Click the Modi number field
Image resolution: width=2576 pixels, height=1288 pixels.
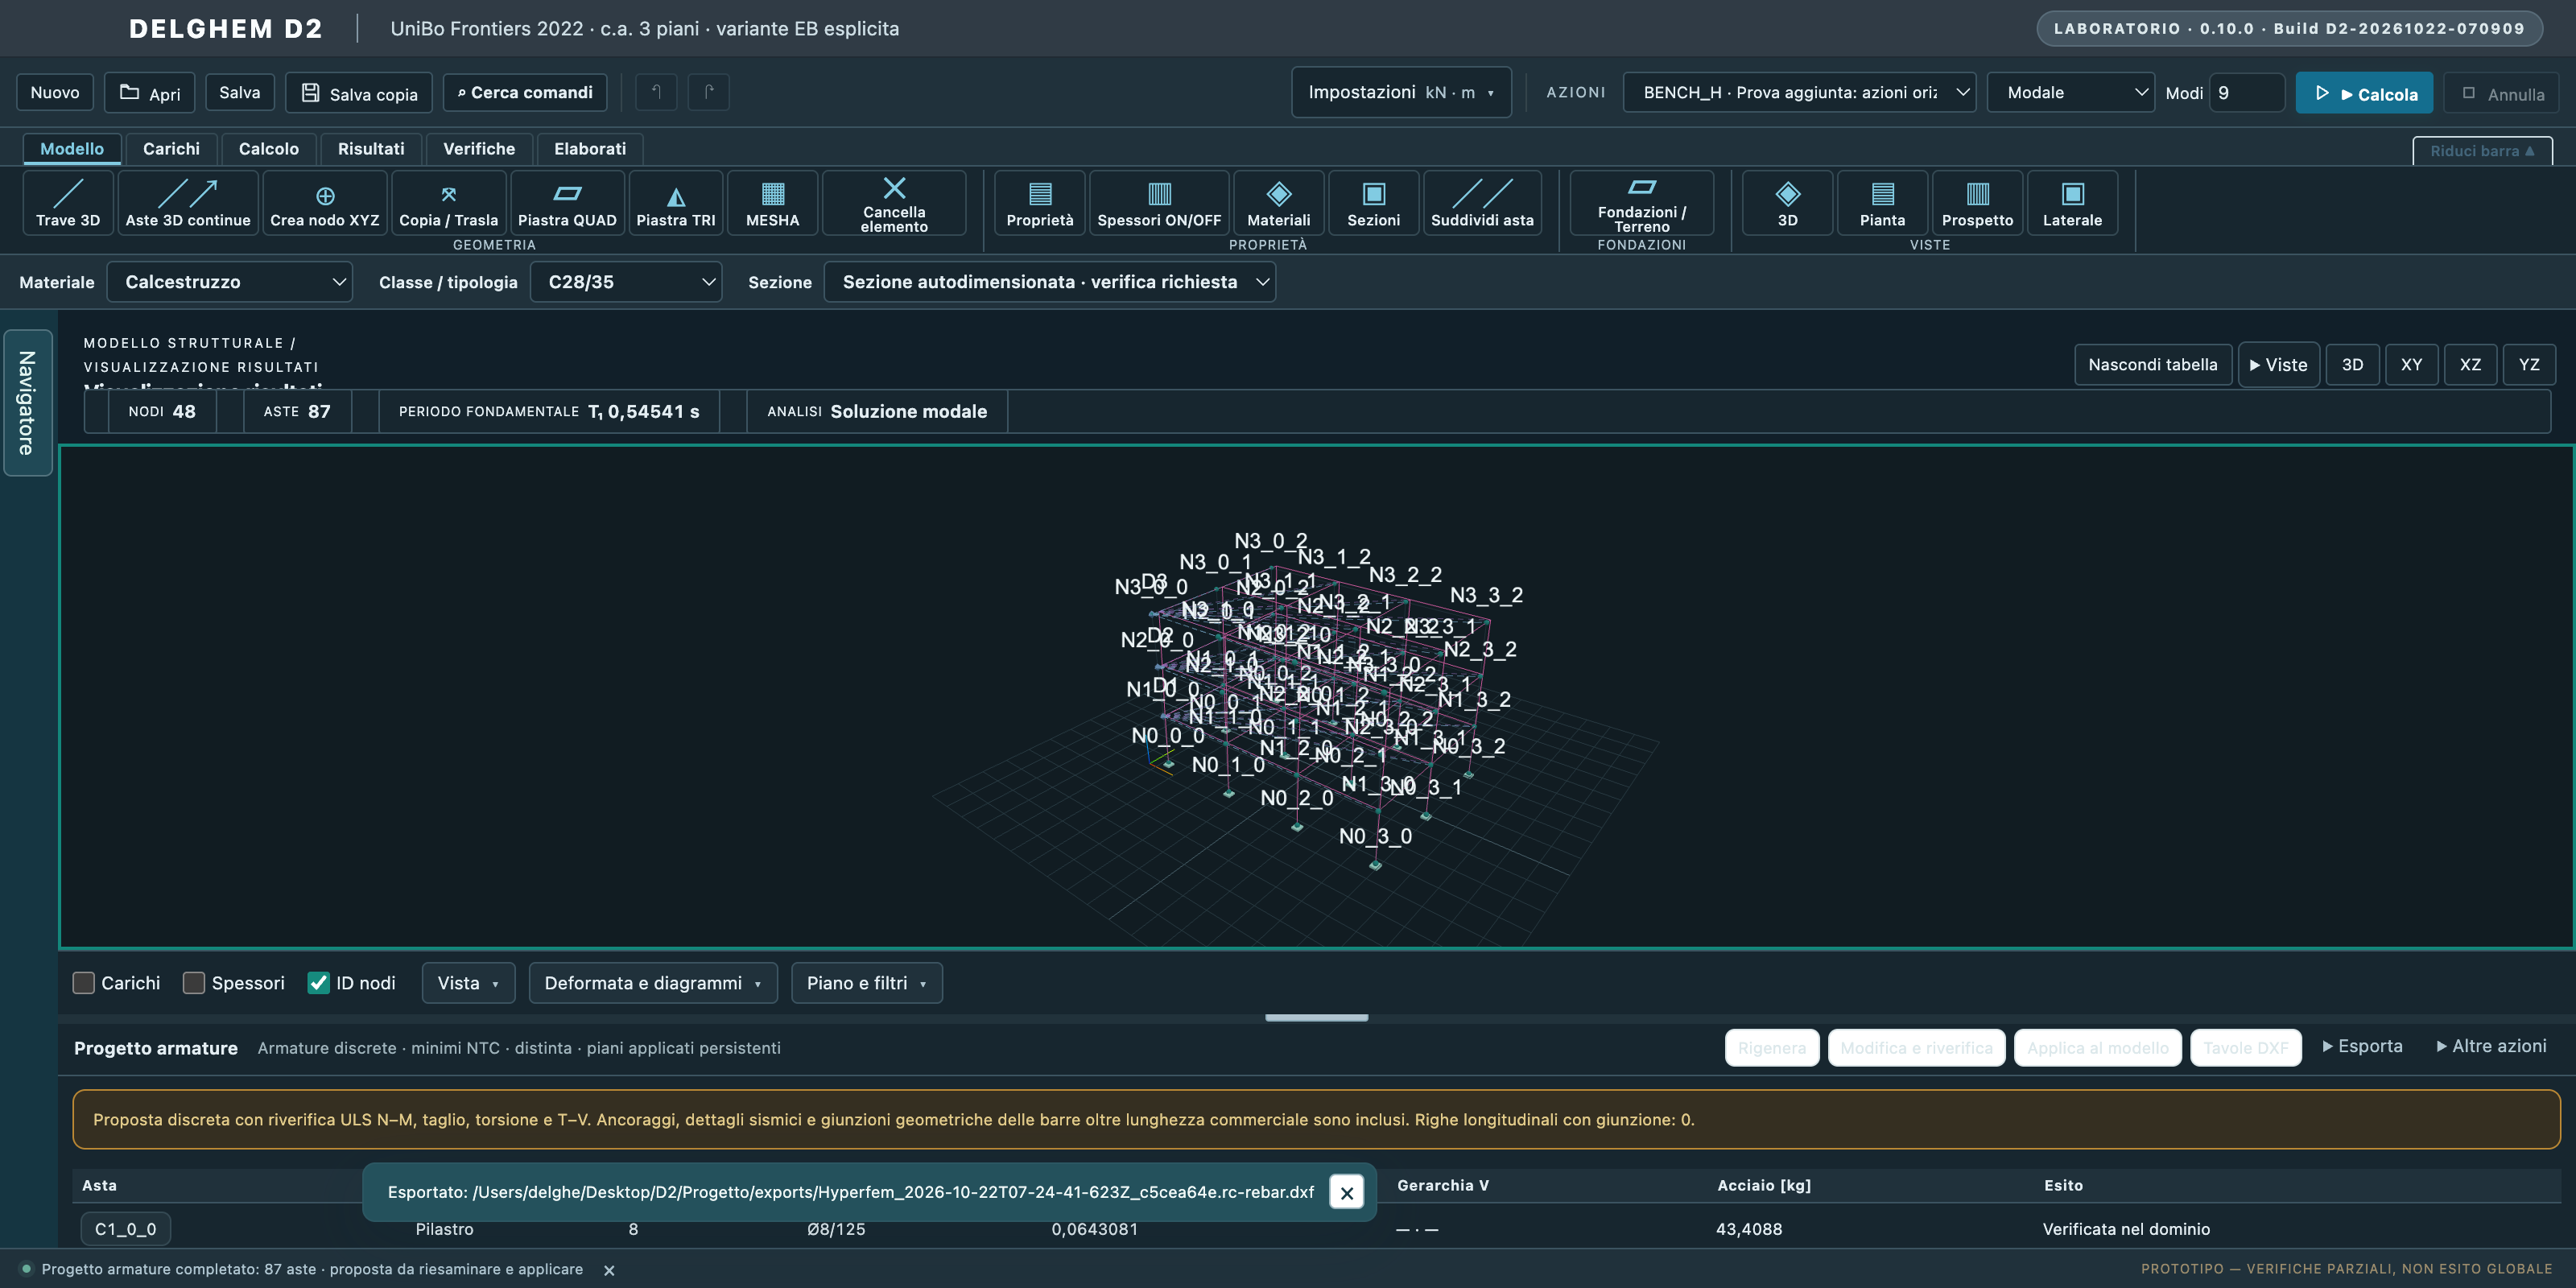tap(2247, 93)
